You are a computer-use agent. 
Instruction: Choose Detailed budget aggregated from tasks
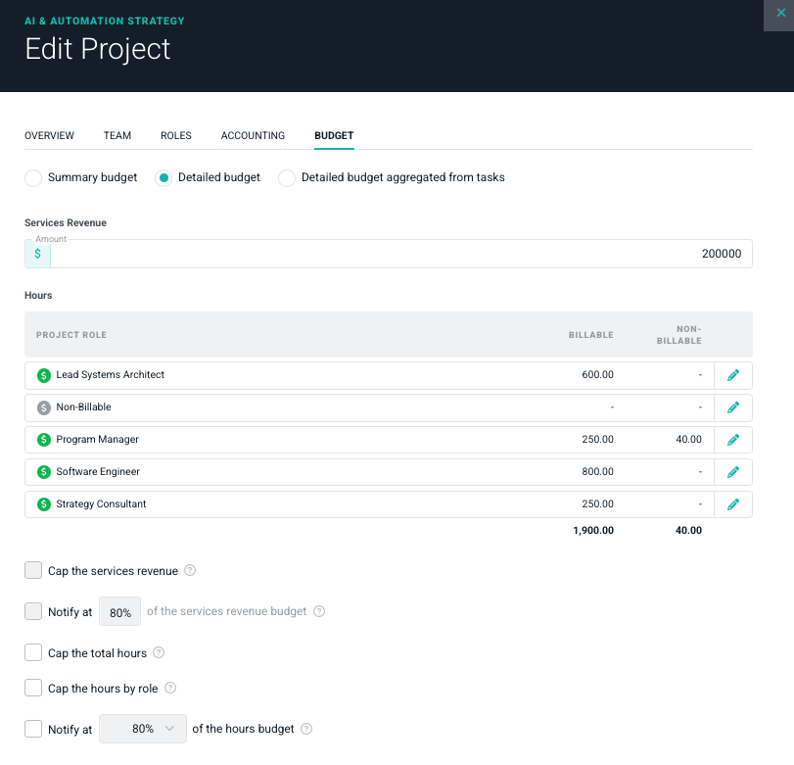287,178
